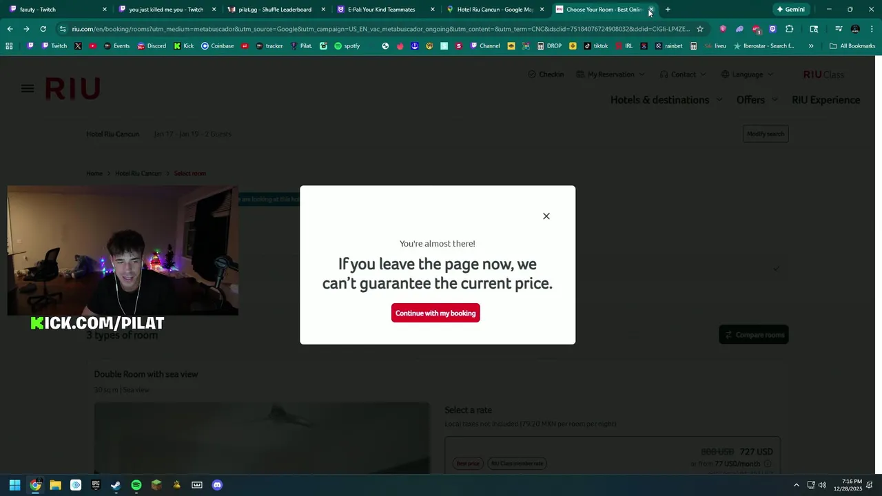This screenshot has width=882, height=496.
Task: Open the Channel bookmark
Action: coord(484,46)
